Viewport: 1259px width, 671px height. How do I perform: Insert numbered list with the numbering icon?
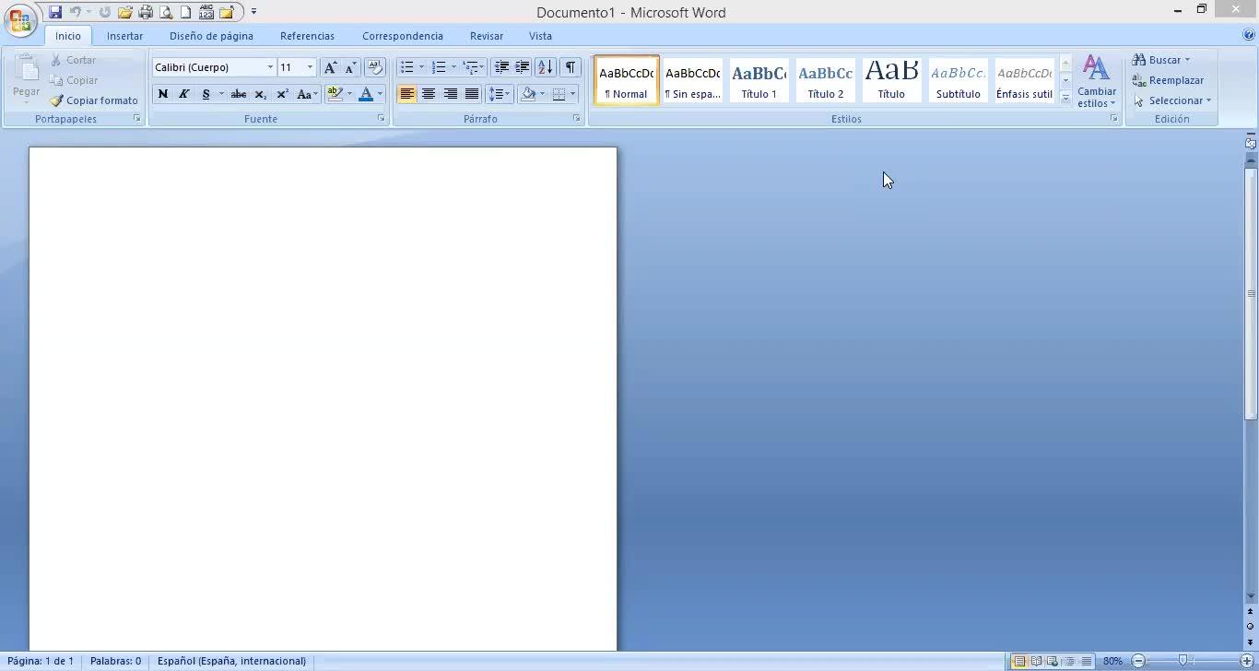439,67
